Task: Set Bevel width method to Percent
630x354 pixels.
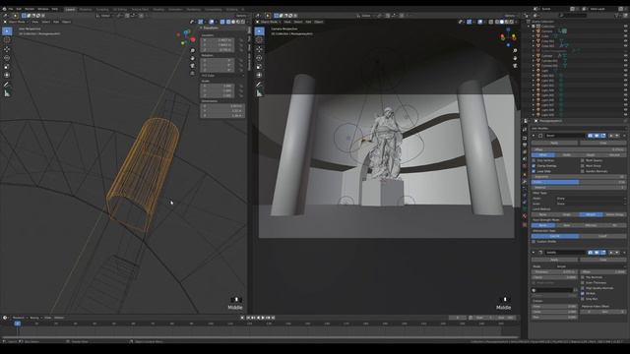Action: pos(614,155)
